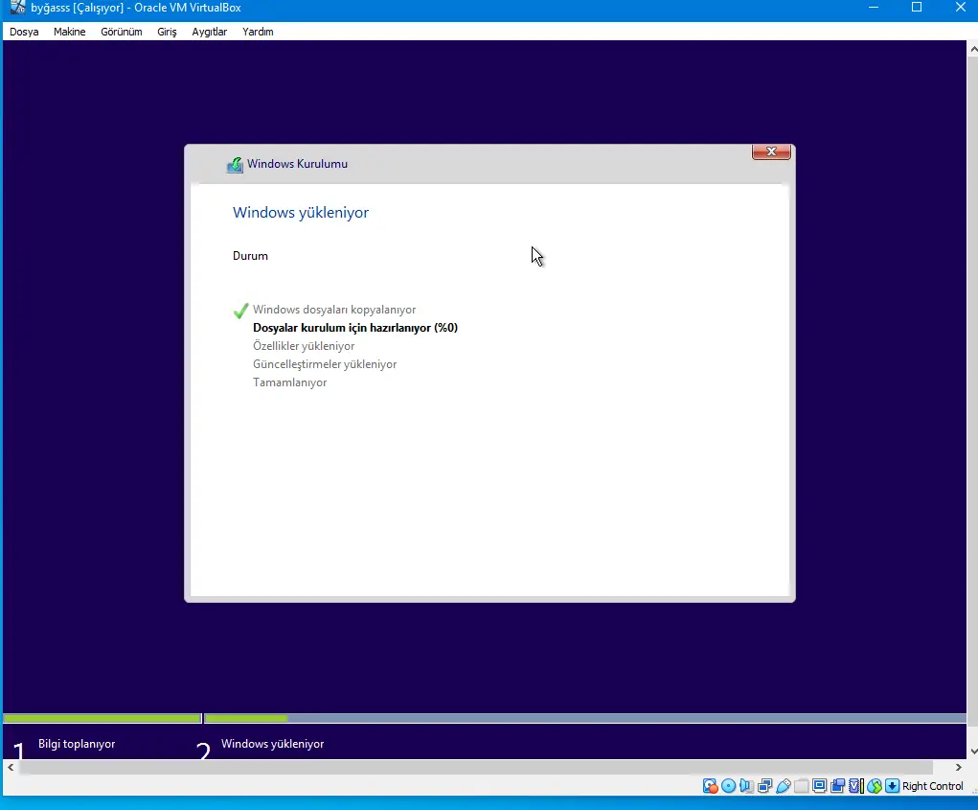Click 'Windows yükleniyor' stage label at the bottom
This screenshot has height=810, width=978.
point(273,744)
